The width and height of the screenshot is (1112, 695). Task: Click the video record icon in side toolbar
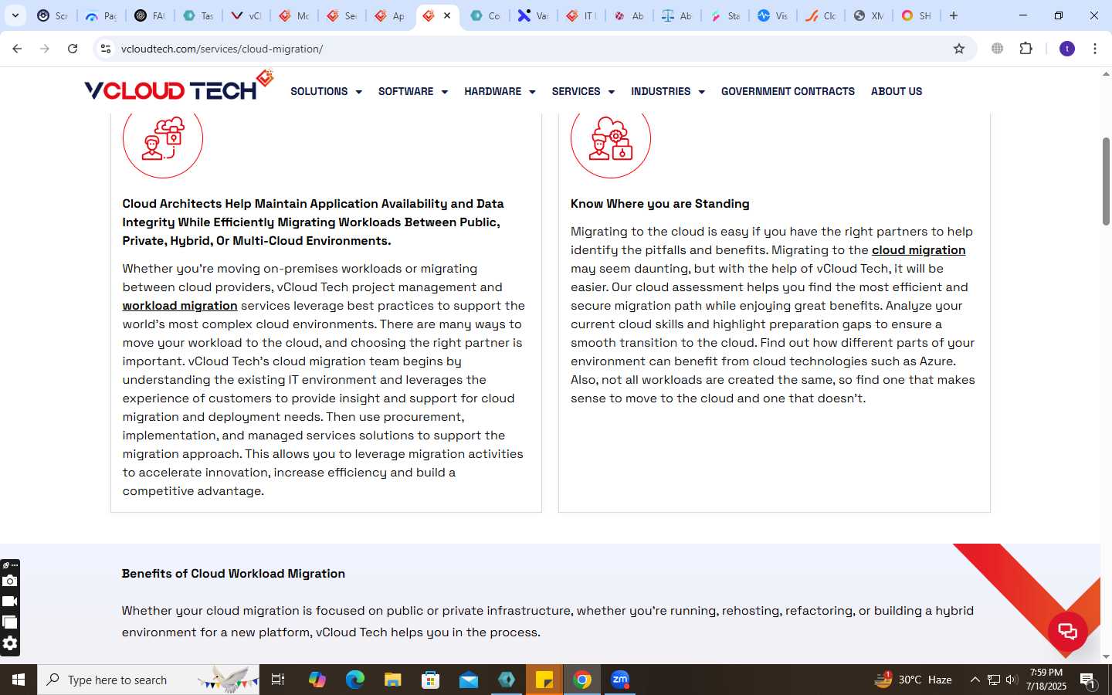pos(10,602)
